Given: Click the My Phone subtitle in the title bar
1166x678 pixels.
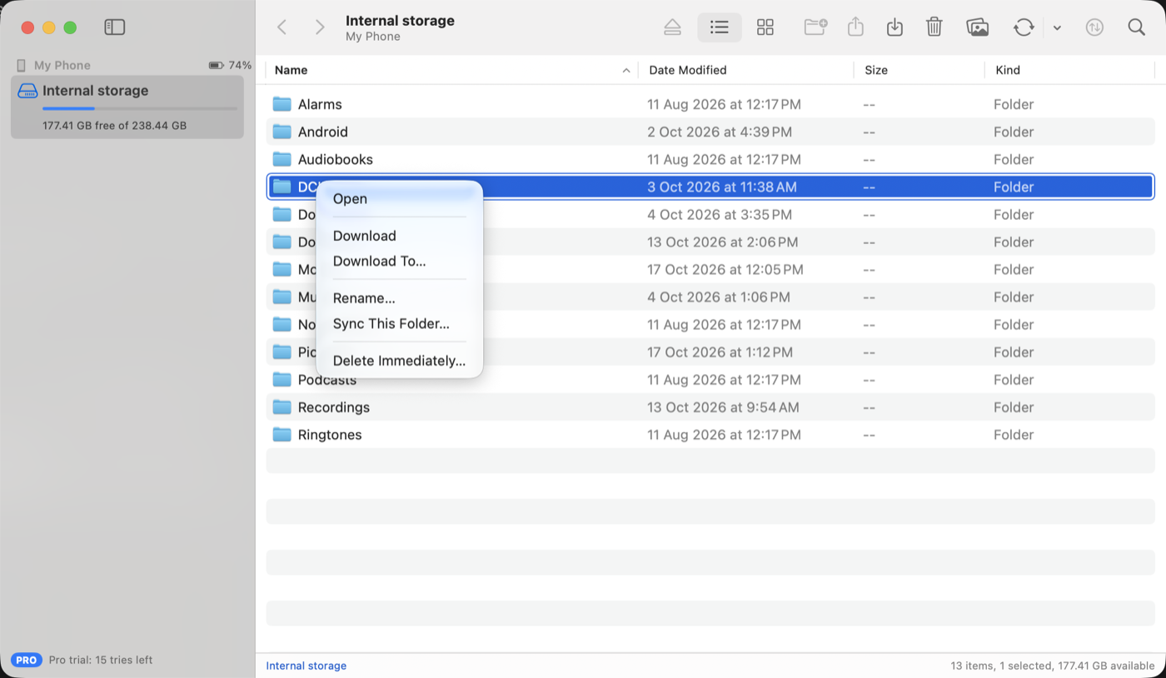Looking at the screenshot, I should 373,37.
